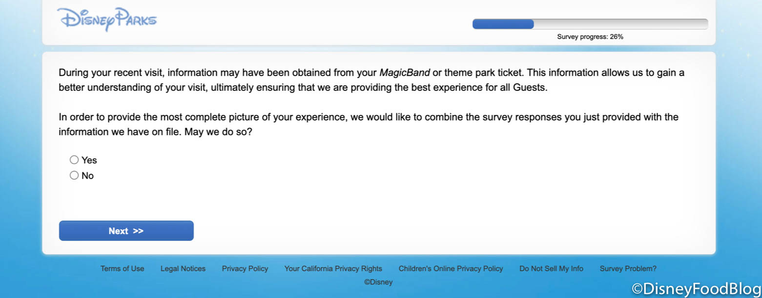
Task: Click the blue filled portion of progress bar
Action: pyautogui.click(x=503, y=24)
